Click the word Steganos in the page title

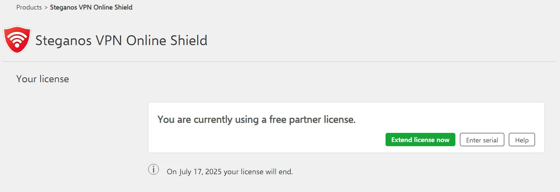click(x=63, y=40)
